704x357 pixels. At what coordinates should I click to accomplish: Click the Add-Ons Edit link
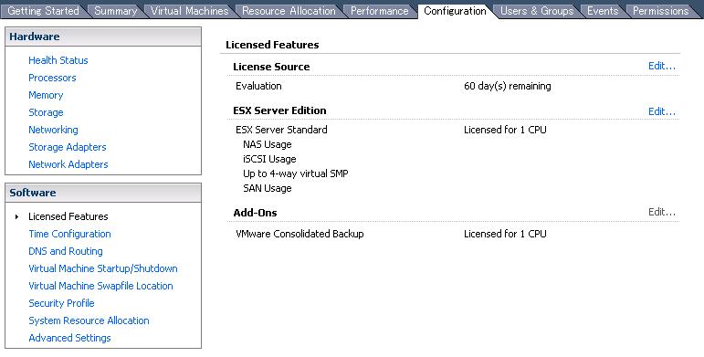coord(662,212)
